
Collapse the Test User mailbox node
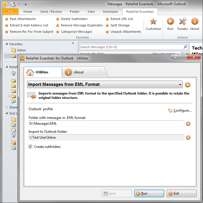(x=7, y=113)
